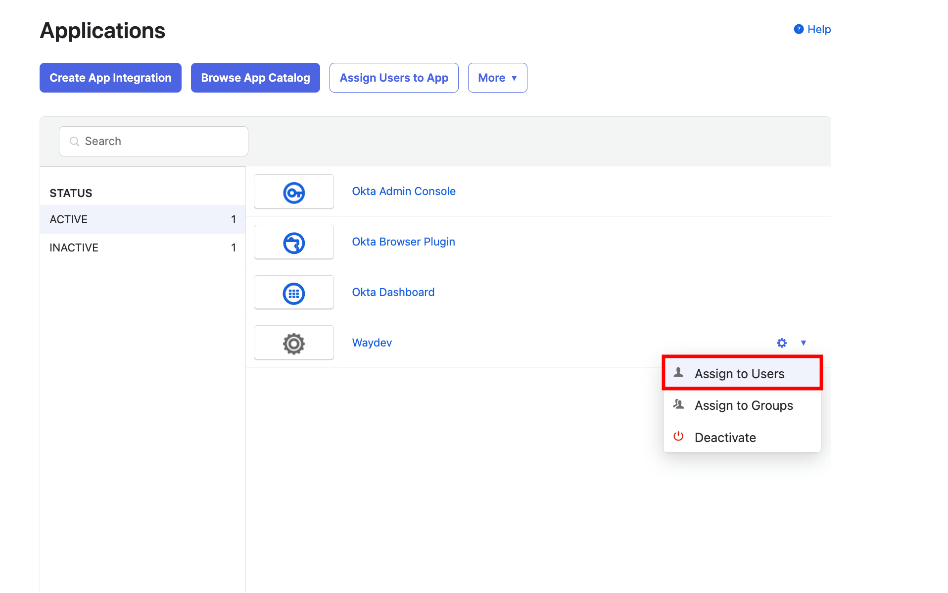Click the blue Help question mark icon
The image size is (948, 593).
coord(799,29)
